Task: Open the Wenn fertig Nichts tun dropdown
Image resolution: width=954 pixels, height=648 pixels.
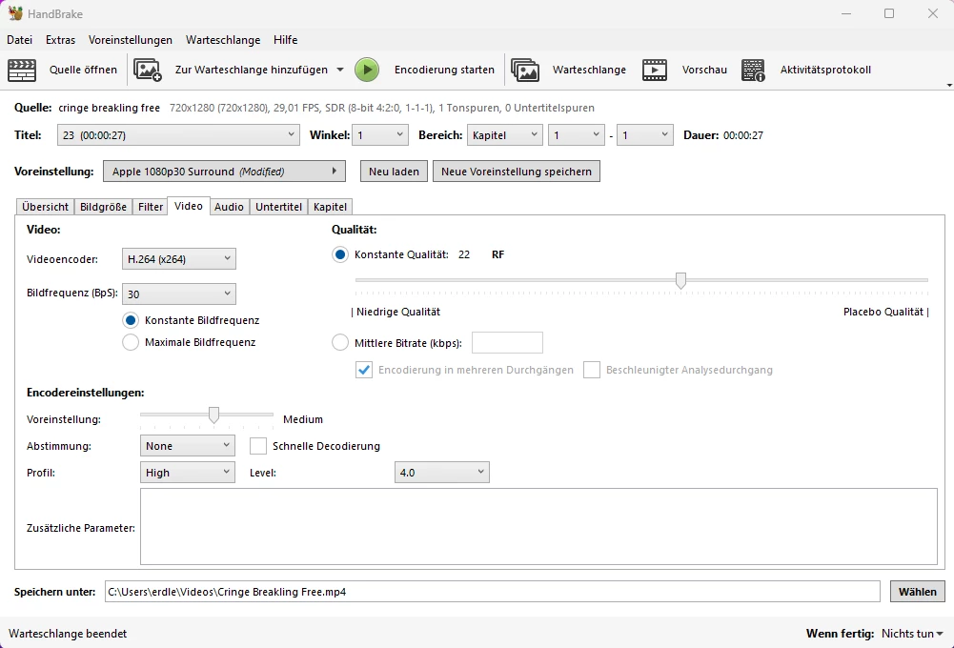Action: coord(913,634)
